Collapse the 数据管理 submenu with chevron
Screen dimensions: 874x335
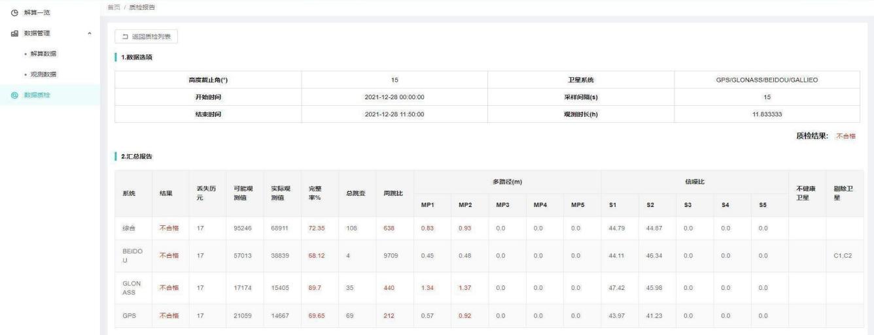click(x=90, y=33)
